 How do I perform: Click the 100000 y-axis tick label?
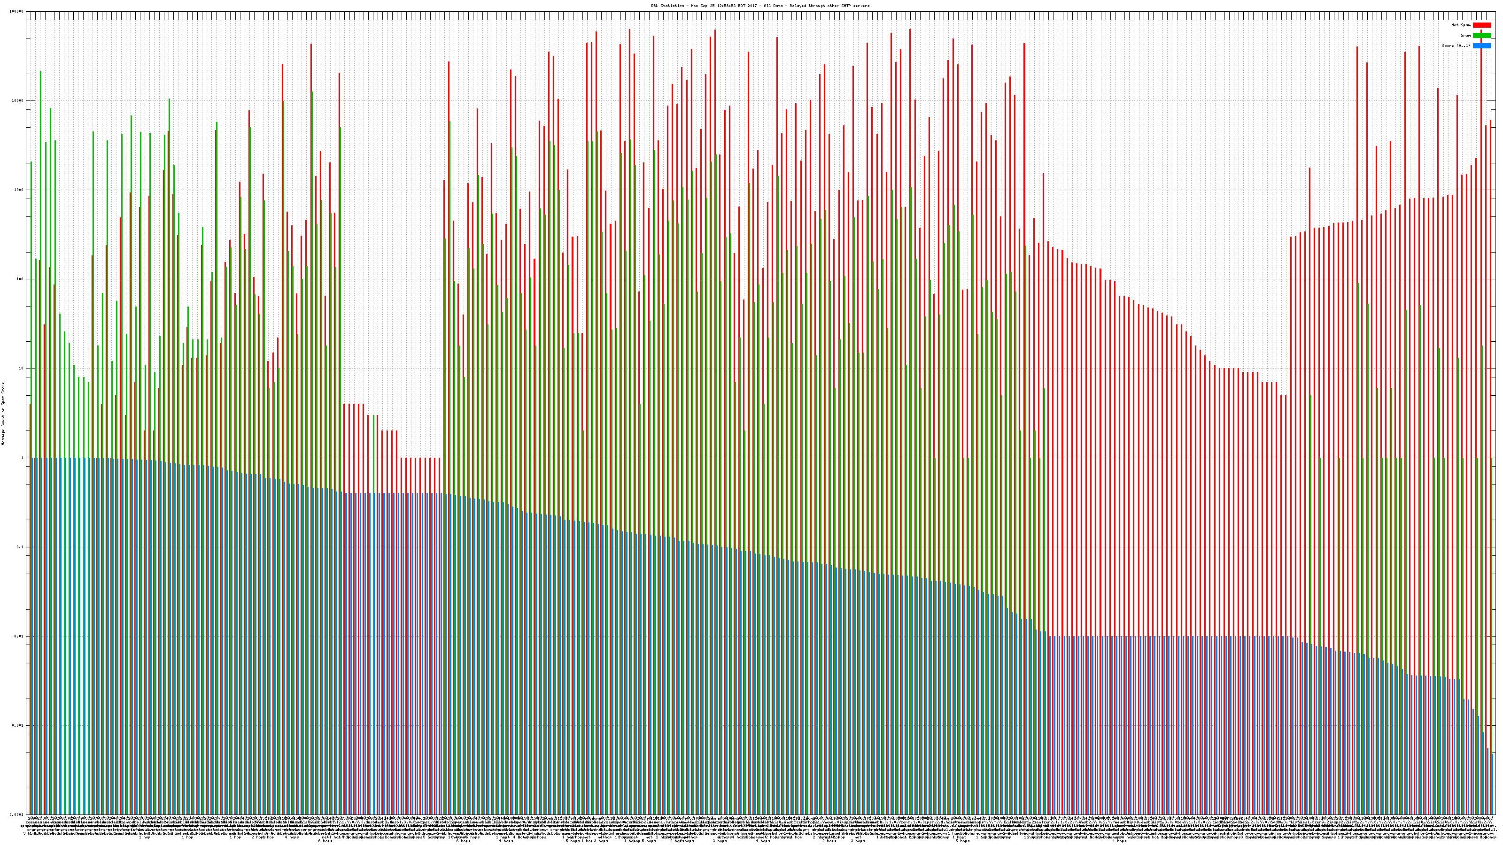point(17,11)
